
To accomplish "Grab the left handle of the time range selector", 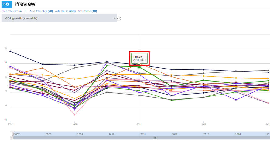I will point(13,134).
